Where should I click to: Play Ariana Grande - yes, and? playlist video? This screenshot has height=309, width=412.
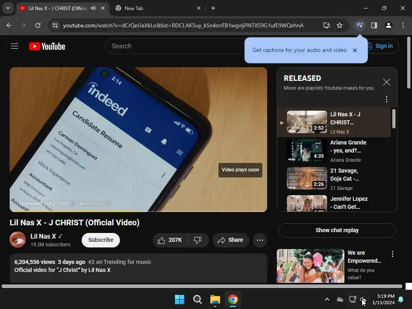[334, 151]
